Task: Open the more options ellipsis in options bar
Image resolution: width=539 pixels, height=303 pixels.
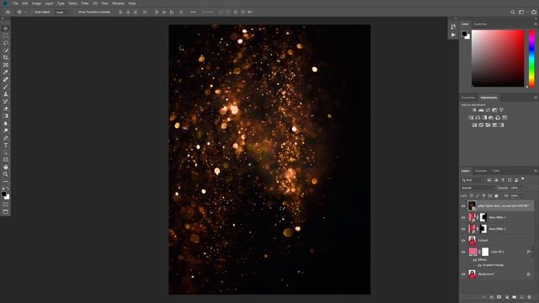Action: click(x=193, y=12)
